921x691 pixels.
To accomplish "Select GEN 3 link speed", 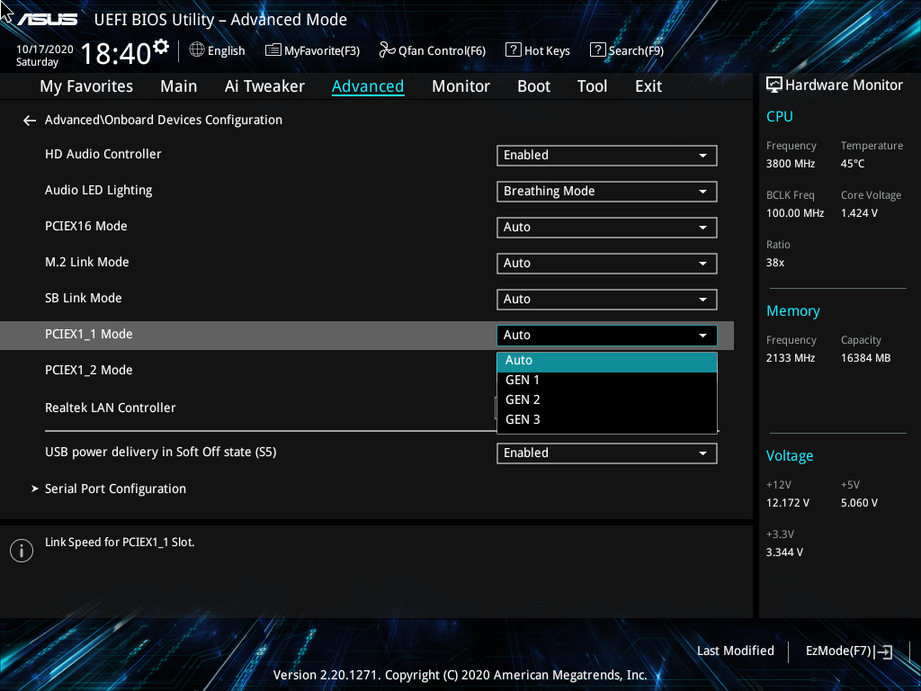I will (607, 419).
